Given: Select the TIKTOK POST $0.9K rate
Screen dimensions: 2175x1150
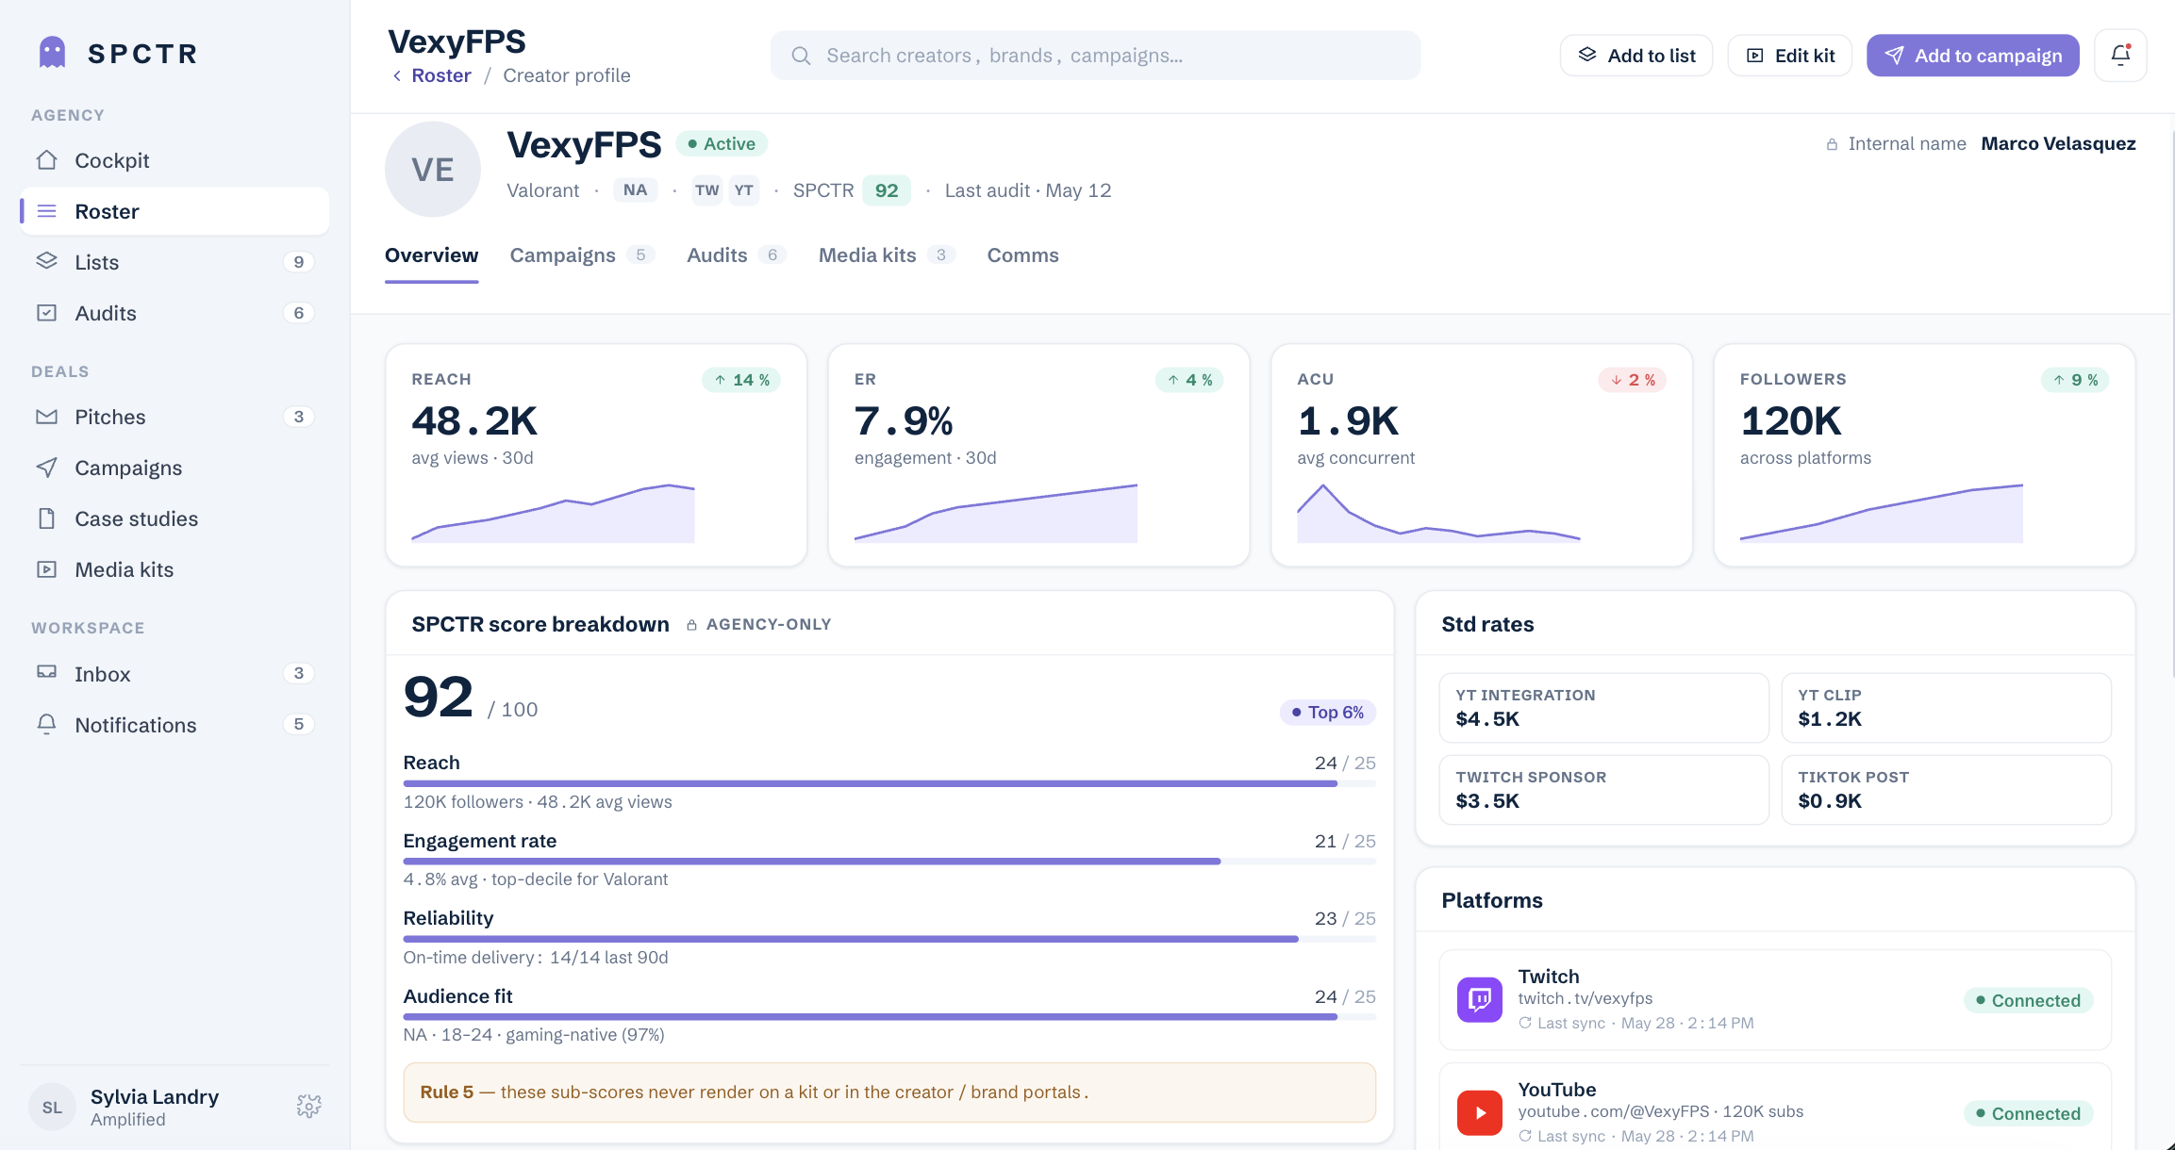Looking at the screenshot, I should (x=1947, y=790).
